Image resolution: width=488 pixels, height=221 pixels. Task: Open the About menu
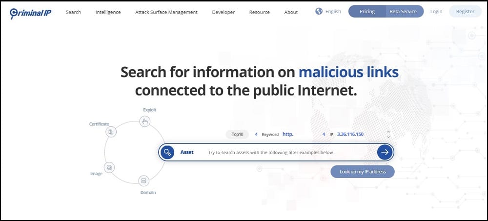(291, 12)
